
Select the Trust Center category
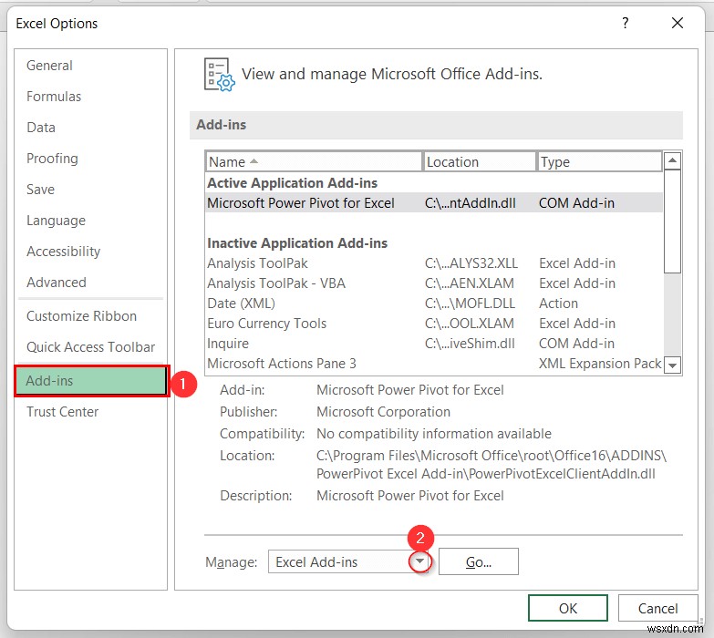pos(62,412)
